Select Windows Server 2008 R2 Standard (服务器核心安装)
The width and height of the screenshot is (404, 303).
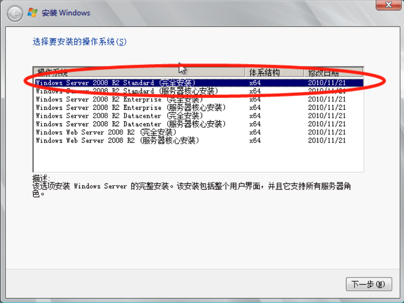198,91
